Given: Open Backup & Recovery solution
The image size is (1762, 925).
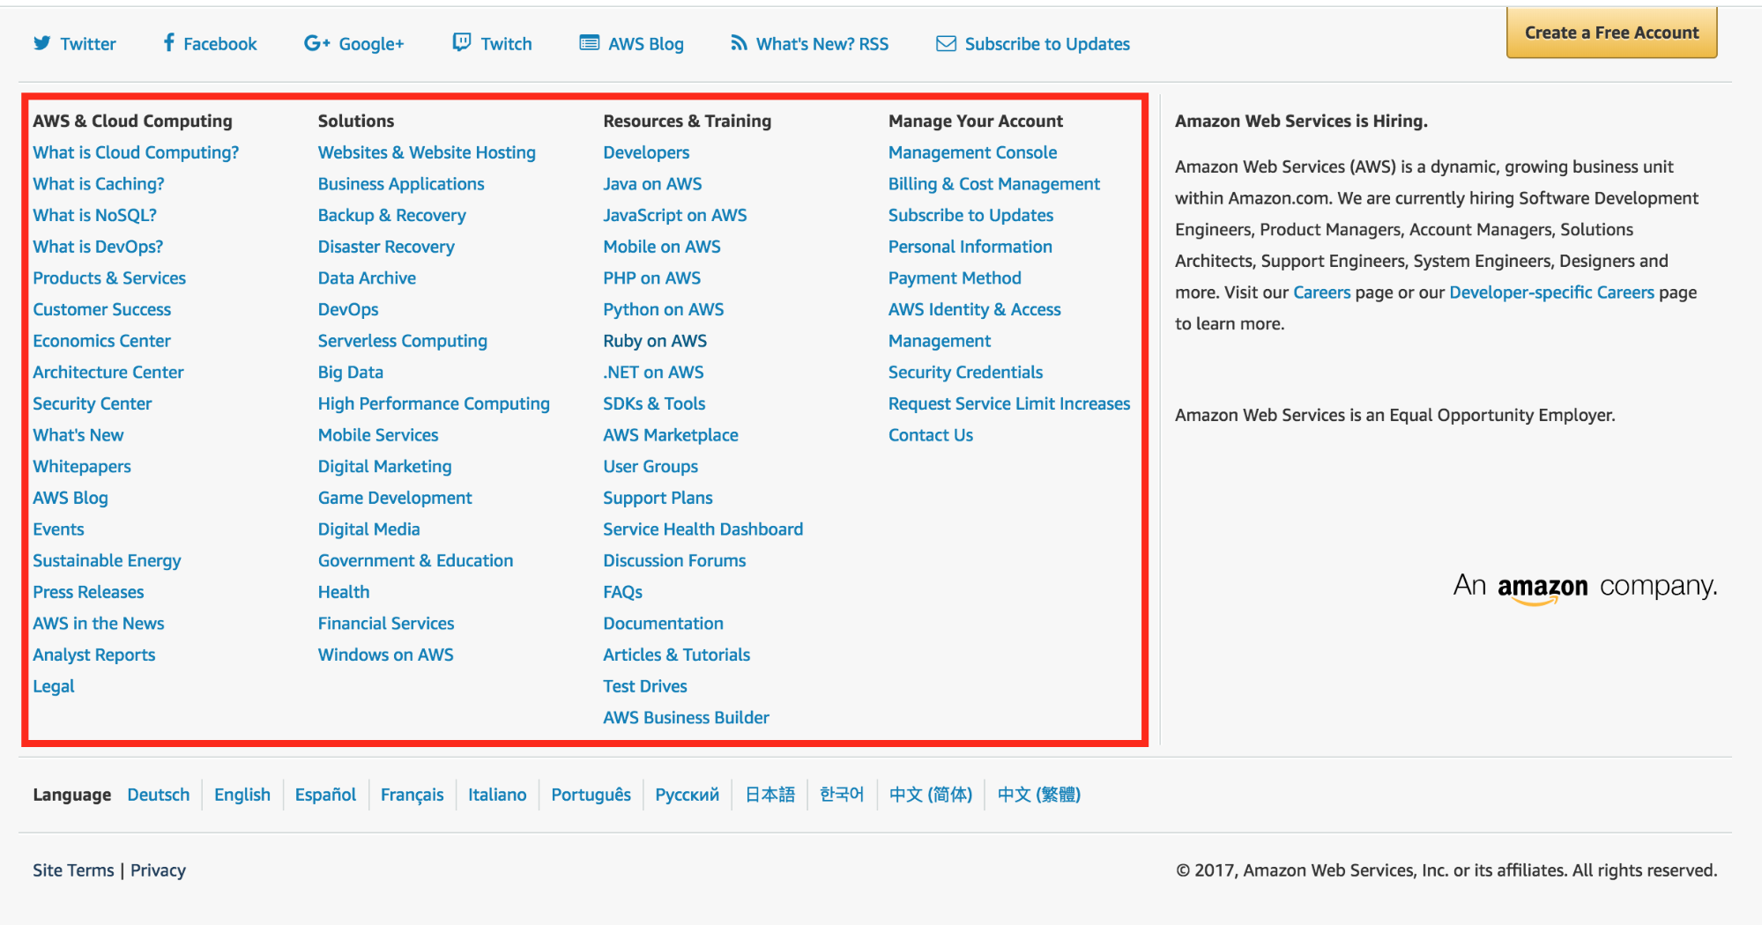Looking at the screenshot, I should click(392, 215).
